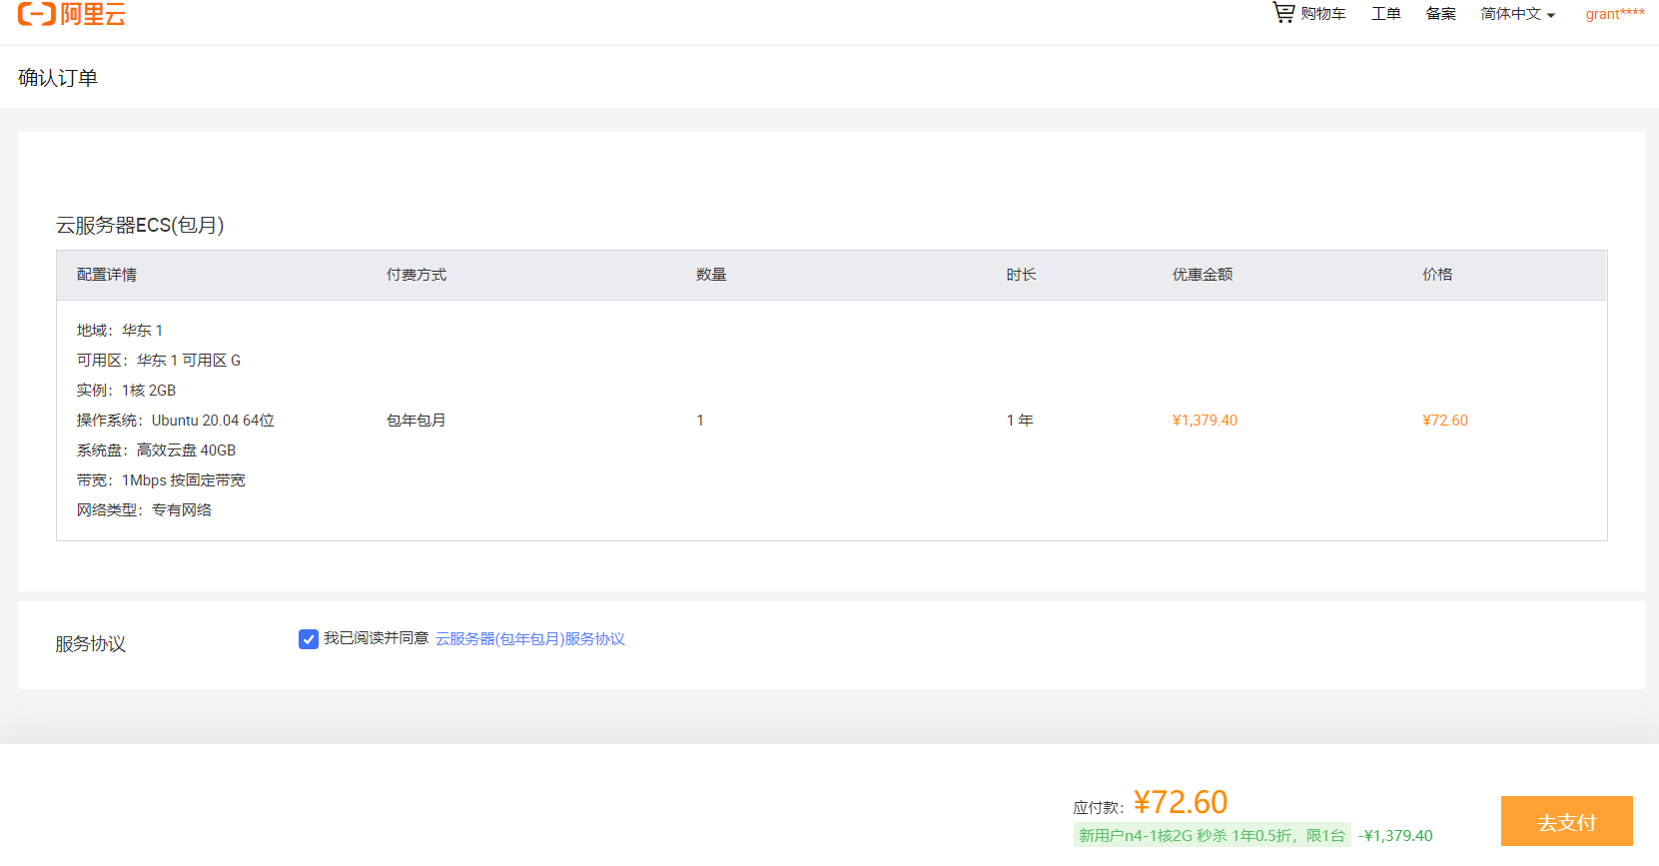Viewport: 1659px width, 866px height.
Task: Click the 价格 column header
Action: point(1437,275)
